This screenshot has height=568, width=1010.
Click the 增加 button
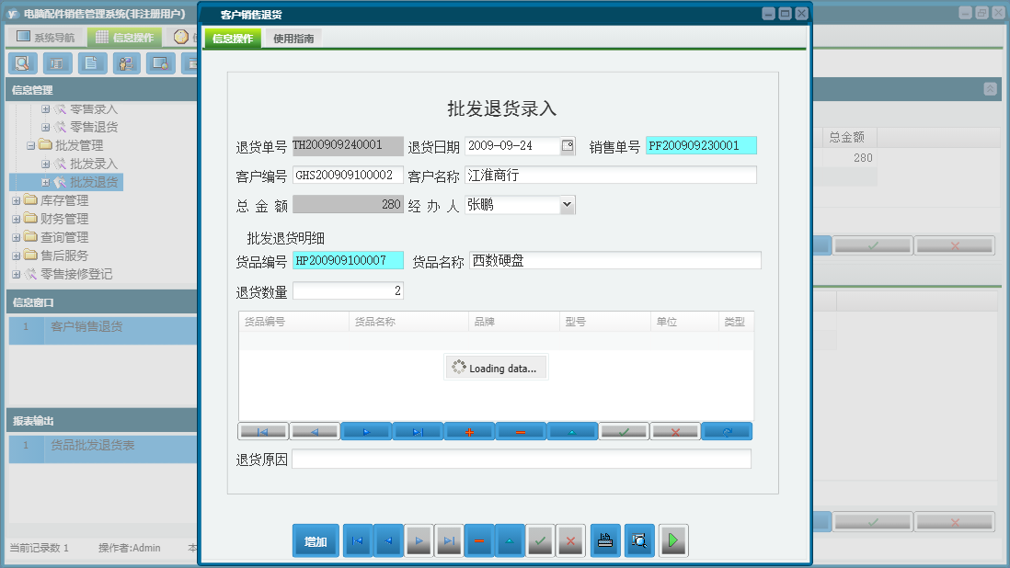coord(316,541)
